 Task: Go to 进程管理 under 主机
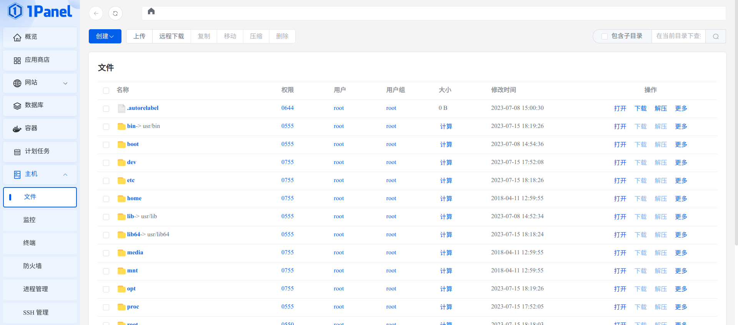click(40, 289)
